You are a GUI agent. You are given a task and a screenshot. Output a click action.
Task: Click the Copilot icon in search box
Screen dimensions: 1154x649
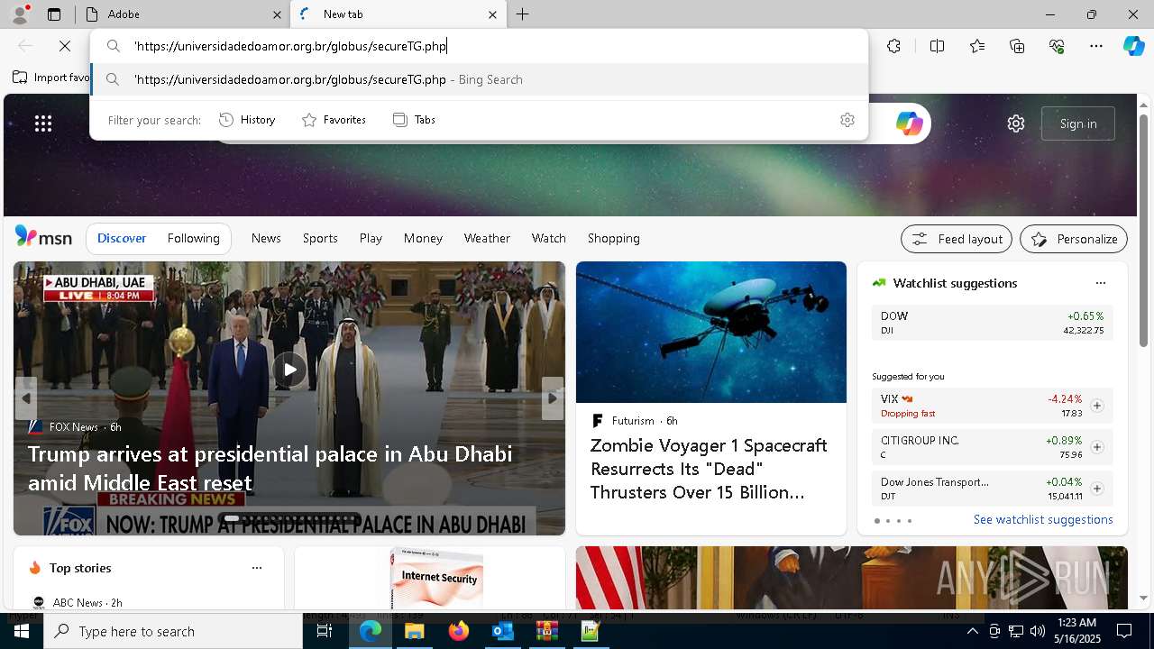click(x=909, y=123)
